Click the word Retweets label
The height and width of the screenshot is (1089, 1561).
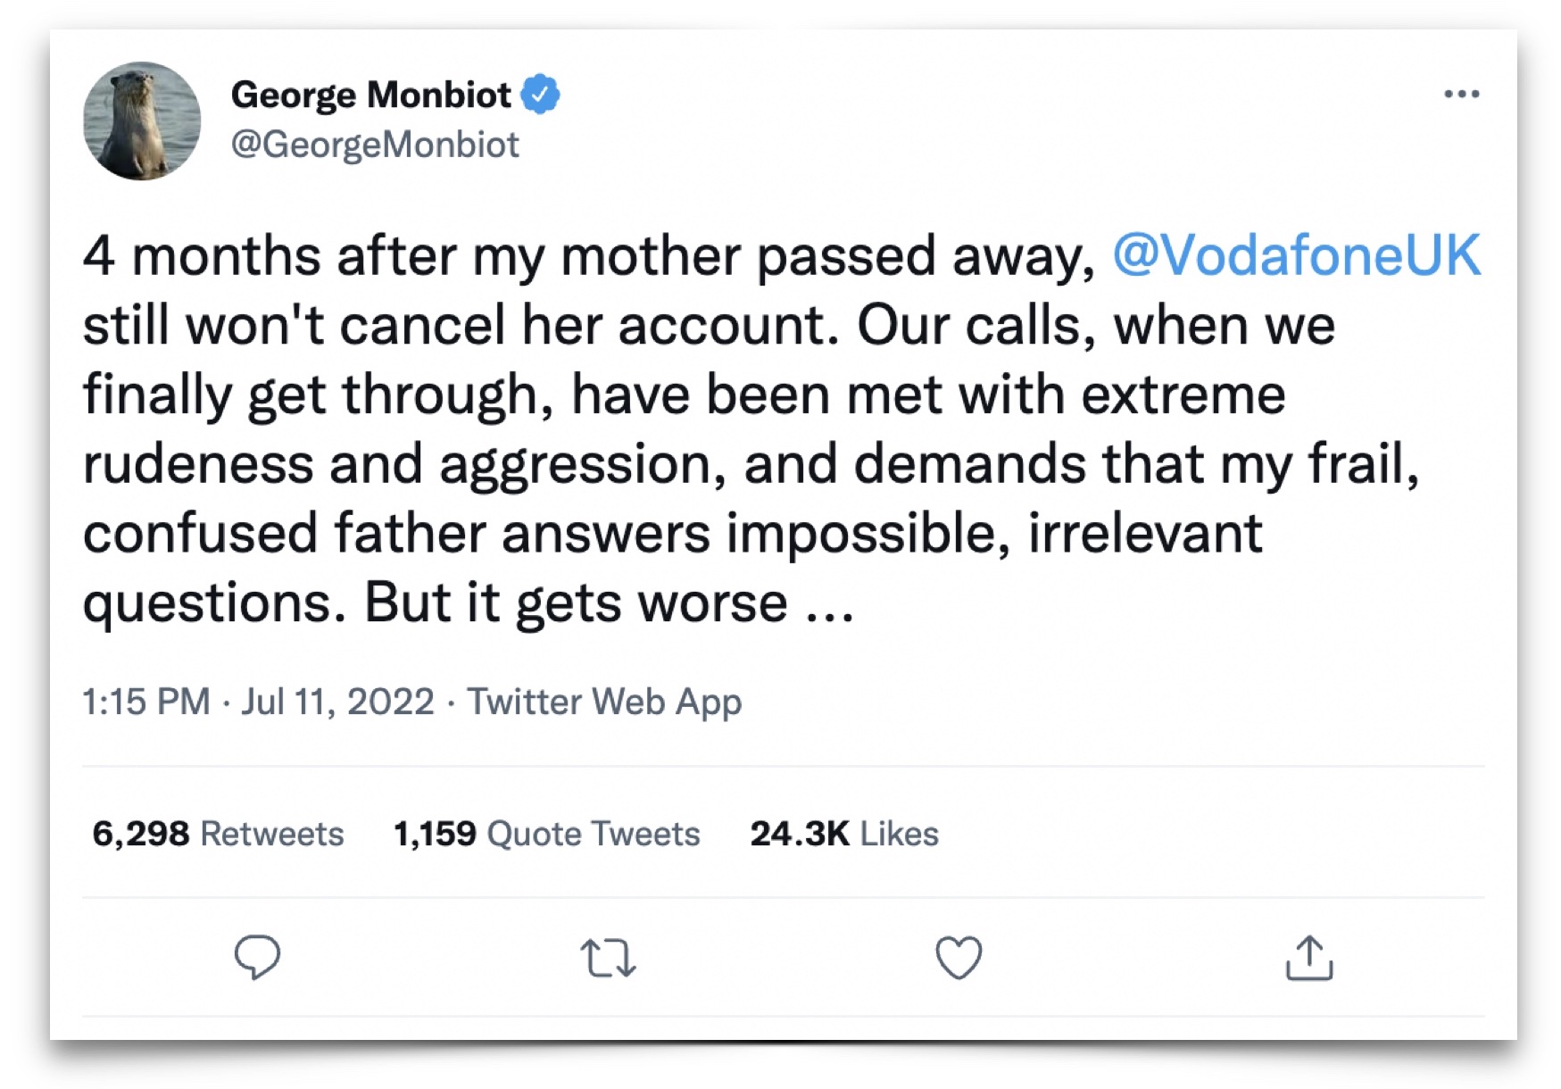pos(272,833)
